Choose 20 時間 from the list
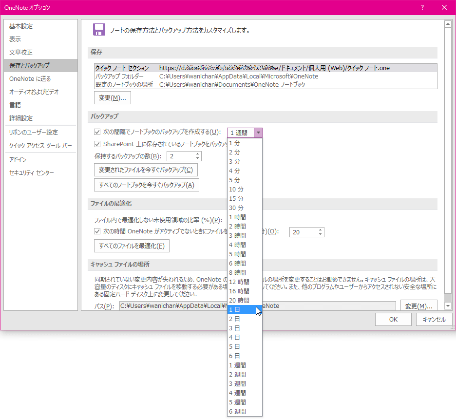Viewport: 456px width, 419px height. (245, 301)
